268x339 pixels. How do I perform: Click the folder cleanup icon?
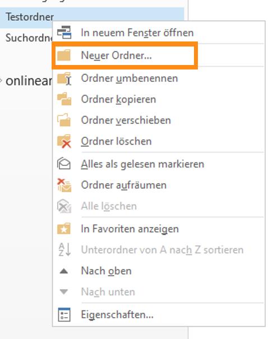[64, 185]
